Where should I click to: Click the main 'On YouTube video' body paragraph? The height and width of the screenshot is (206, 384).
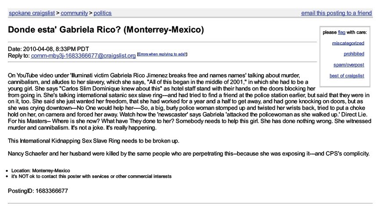pyautogui.click(x=190, y=101)
